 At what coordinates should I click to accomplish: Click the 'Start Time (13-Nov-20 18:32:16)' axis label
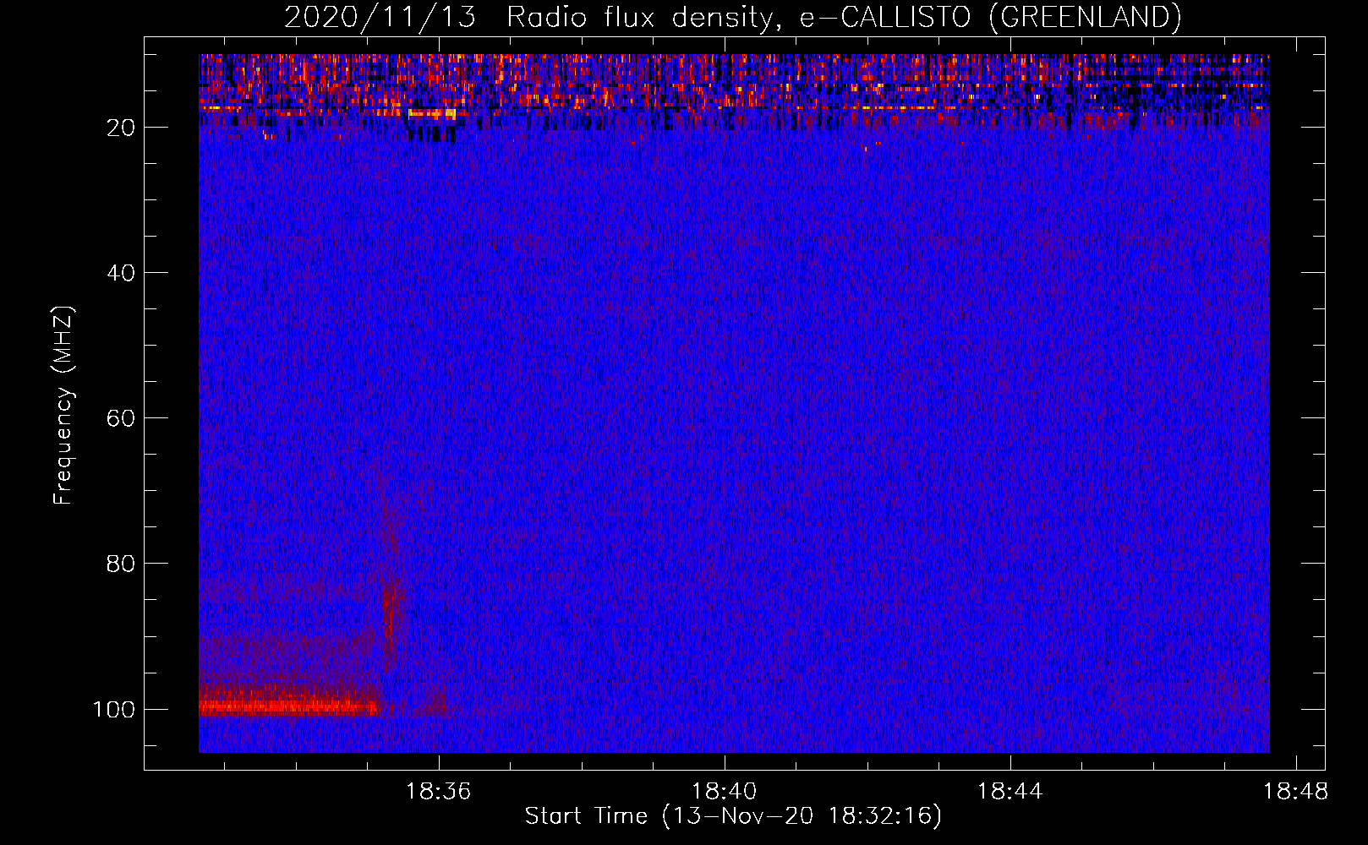[x=733, y=816]
